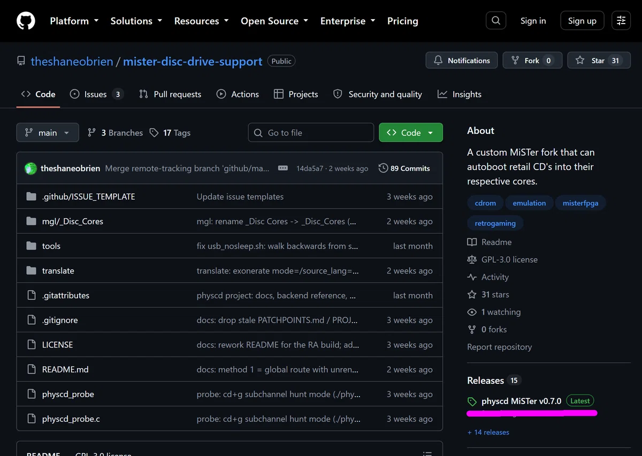View 0 forks link

(487, 329)
